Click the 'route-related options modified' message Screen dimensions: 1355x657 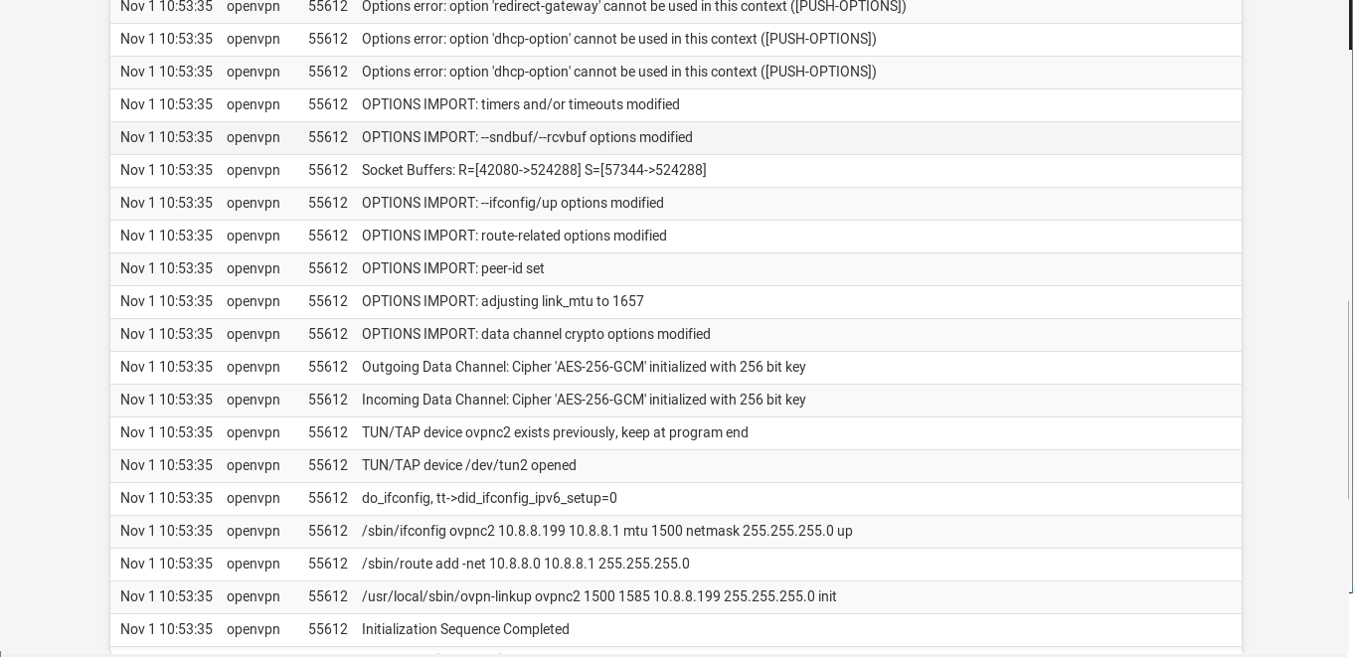click(514, 236)
